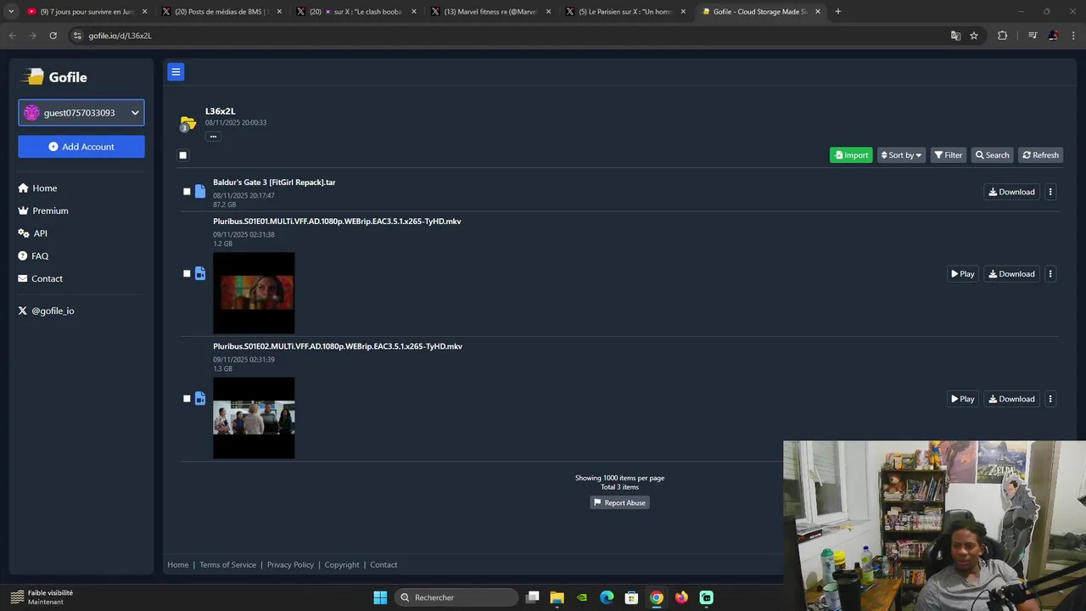Toggle the blue sidebar hamburger menu button
This screenshot has width=1086, height=611.
pyautogui.click(x=176, y=72)
